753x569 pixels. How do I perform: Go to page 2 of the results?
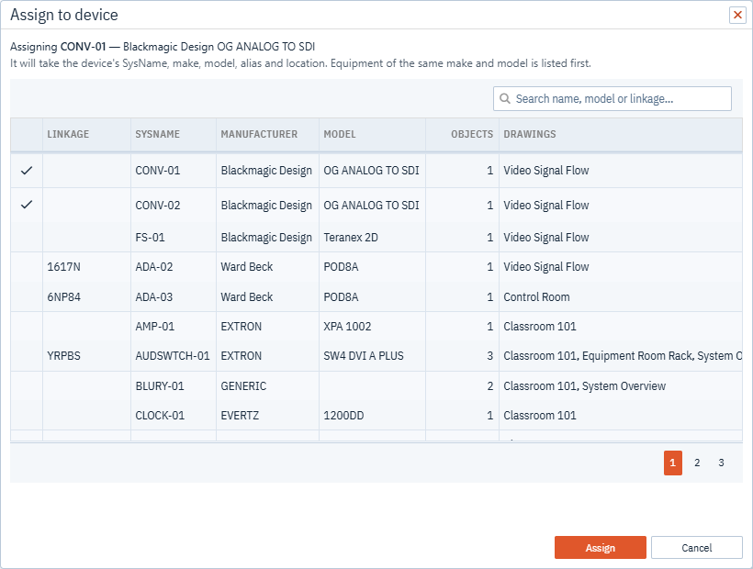click(697, 463)
